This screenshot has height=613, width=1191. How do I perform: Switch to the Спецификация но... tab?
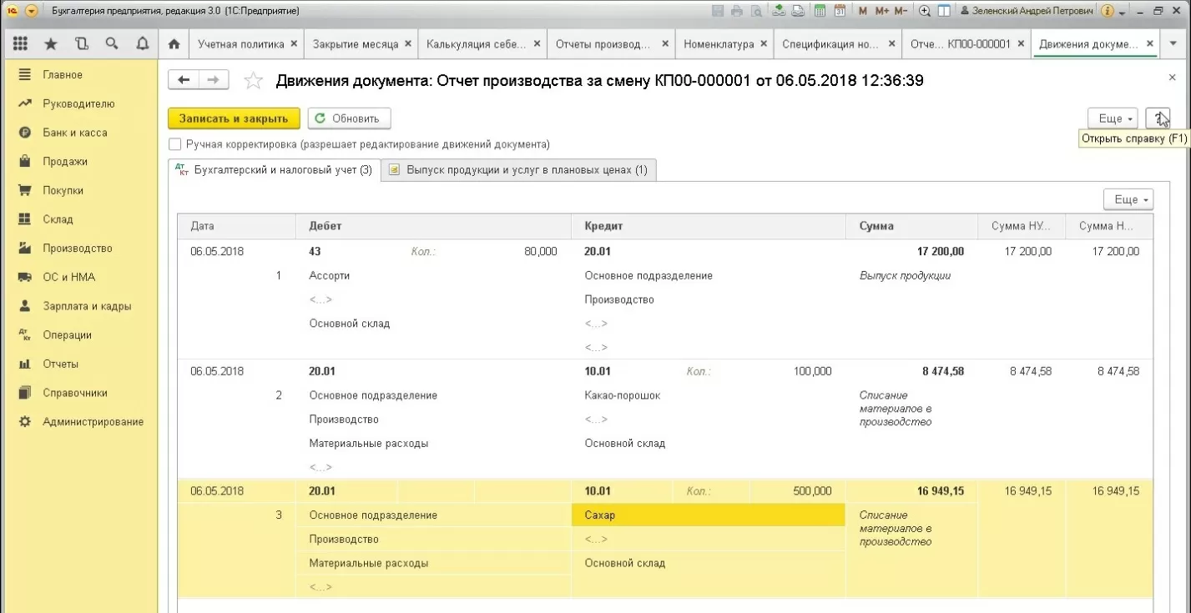point(830,44)
